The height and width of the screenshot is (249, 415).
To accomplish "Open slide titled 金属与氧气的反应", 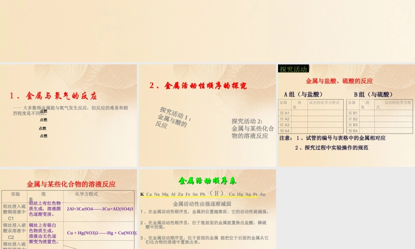I will pyautogui.click(x=68, y=115).
